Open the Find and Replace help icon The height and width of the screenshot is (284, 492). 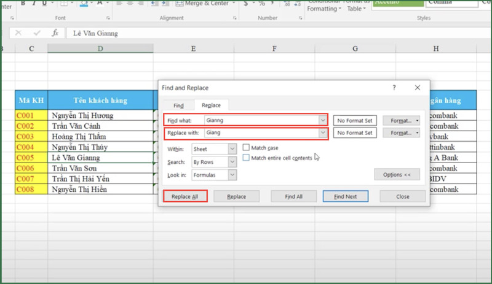click(x=394, y=88)
